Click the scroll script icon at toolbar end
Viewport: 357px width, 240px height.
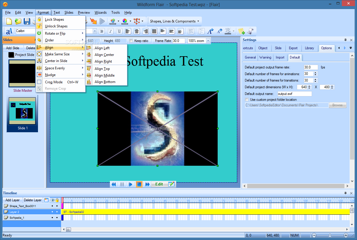pyautogui.click(x=250, y=31)
